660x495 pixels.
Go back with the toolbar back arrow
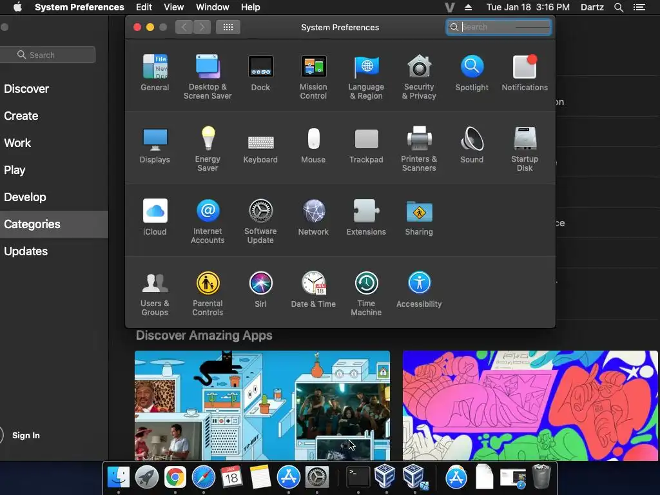tap(184, 27)
